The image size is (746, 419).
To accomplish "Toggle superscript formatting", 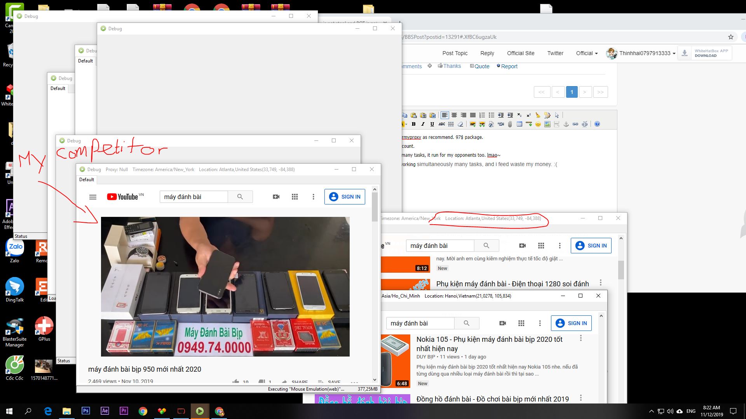I will (x=528, y=115).
